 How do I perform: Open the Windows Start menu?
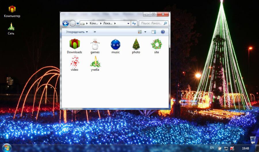6,147
